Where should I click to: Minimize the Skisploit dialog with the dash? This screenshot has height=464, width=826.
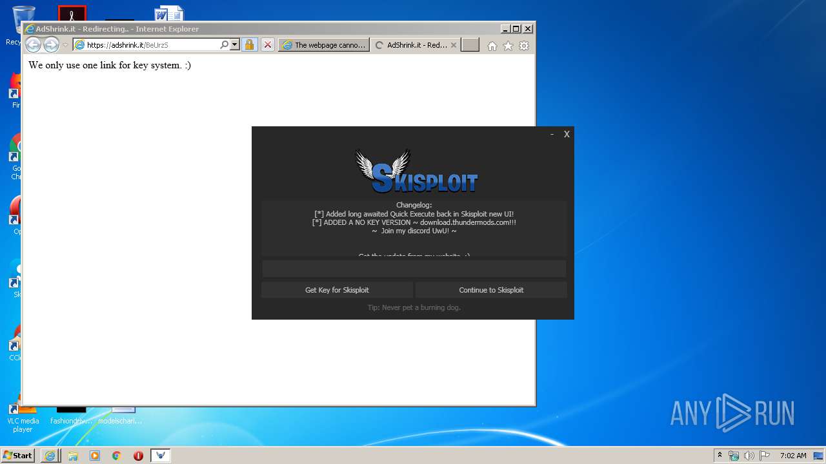coord(552,135)
